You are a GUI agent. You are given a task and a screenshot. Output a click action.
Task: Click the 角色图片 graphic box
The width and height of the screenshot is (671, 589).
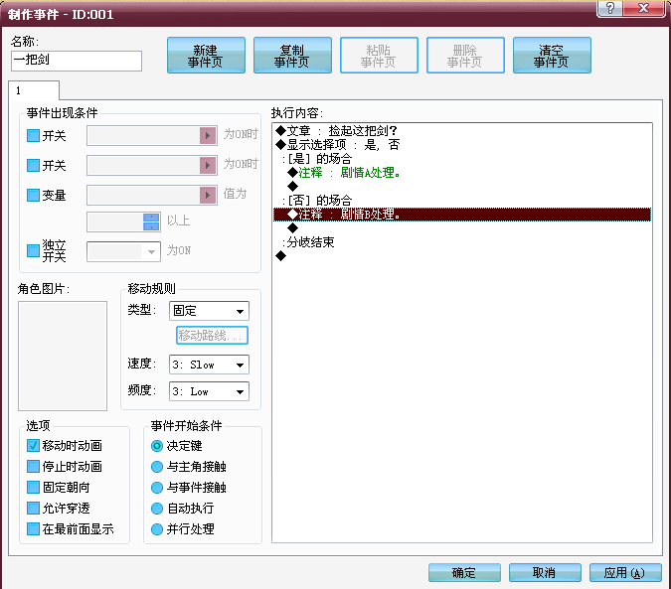(63, 356)
